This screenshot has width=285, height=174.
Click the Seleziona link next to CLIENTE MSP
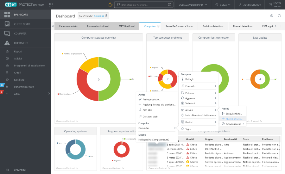(99, 16)
